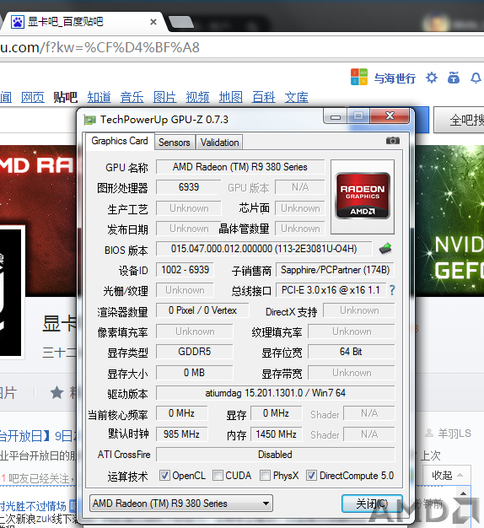484x528 pixels.
Task: Click the notification bell icon in Baidu header
Action: point(476,78)
